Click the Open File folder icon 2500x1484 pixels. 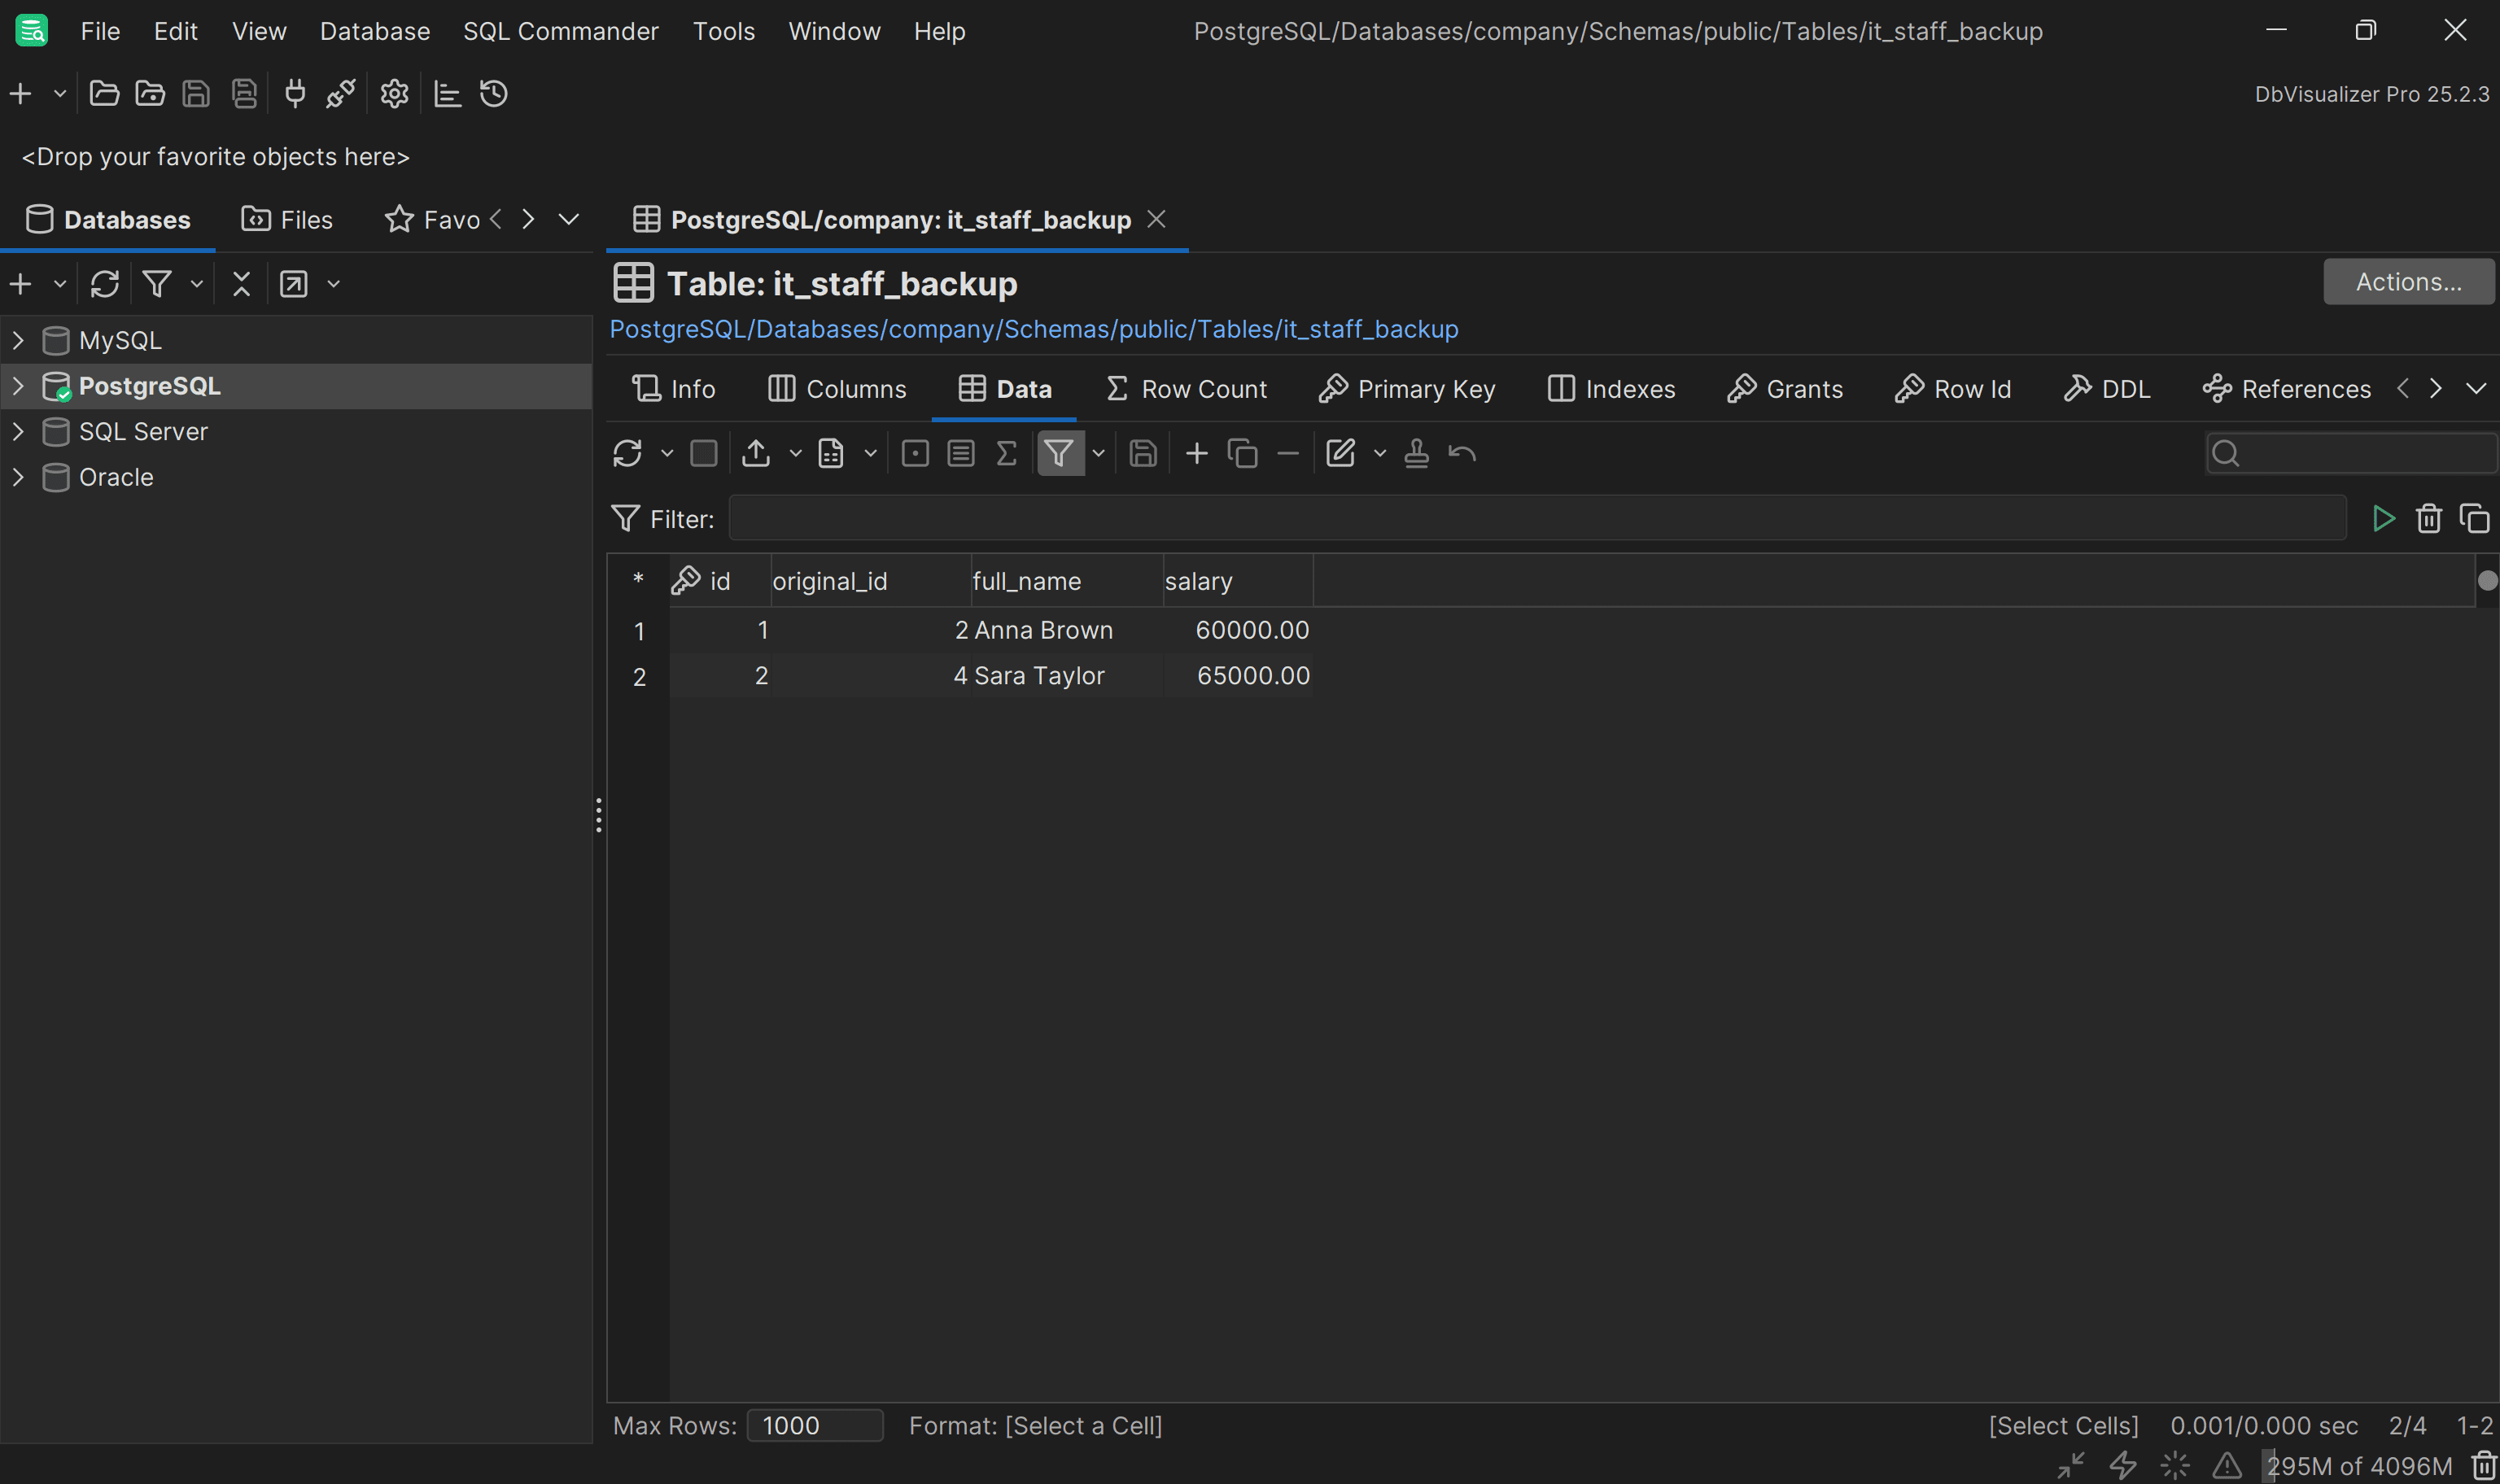pos(104,94)
